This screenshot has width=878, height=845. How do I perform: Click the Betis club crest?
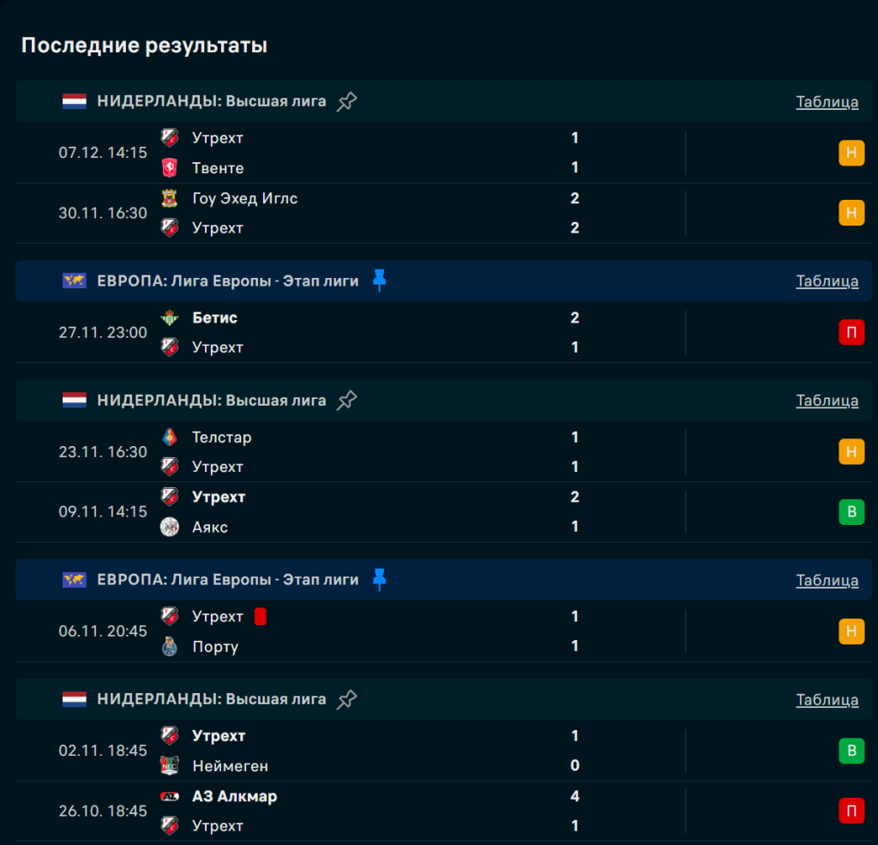pos(170,317)
